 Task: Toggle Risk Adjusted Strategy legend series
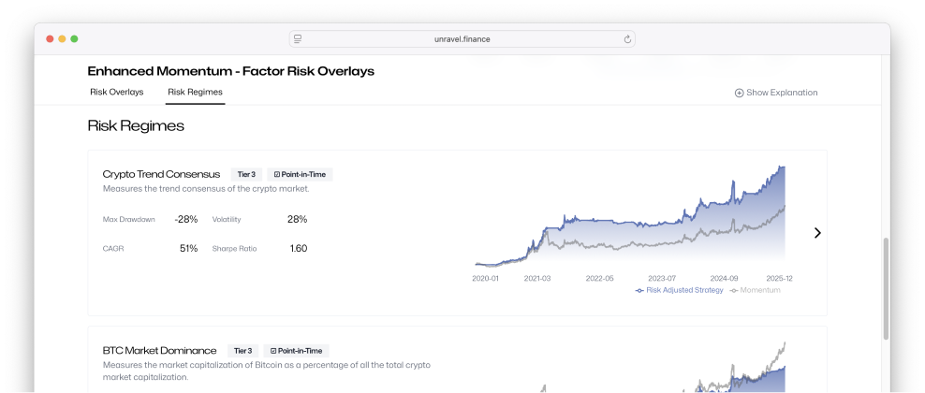click(x=679, y=290)
